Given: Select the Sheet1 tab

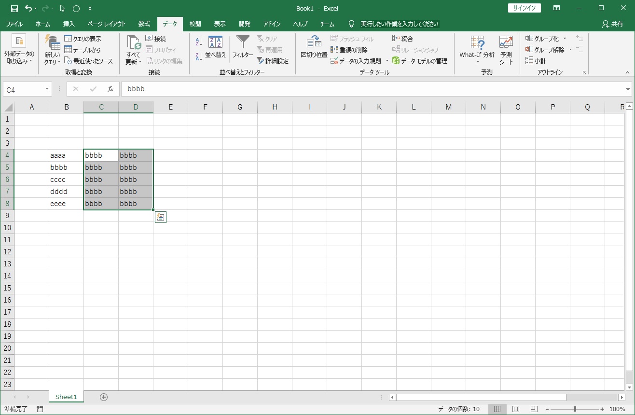Looking at the screenshot, I should click(66, 397).
